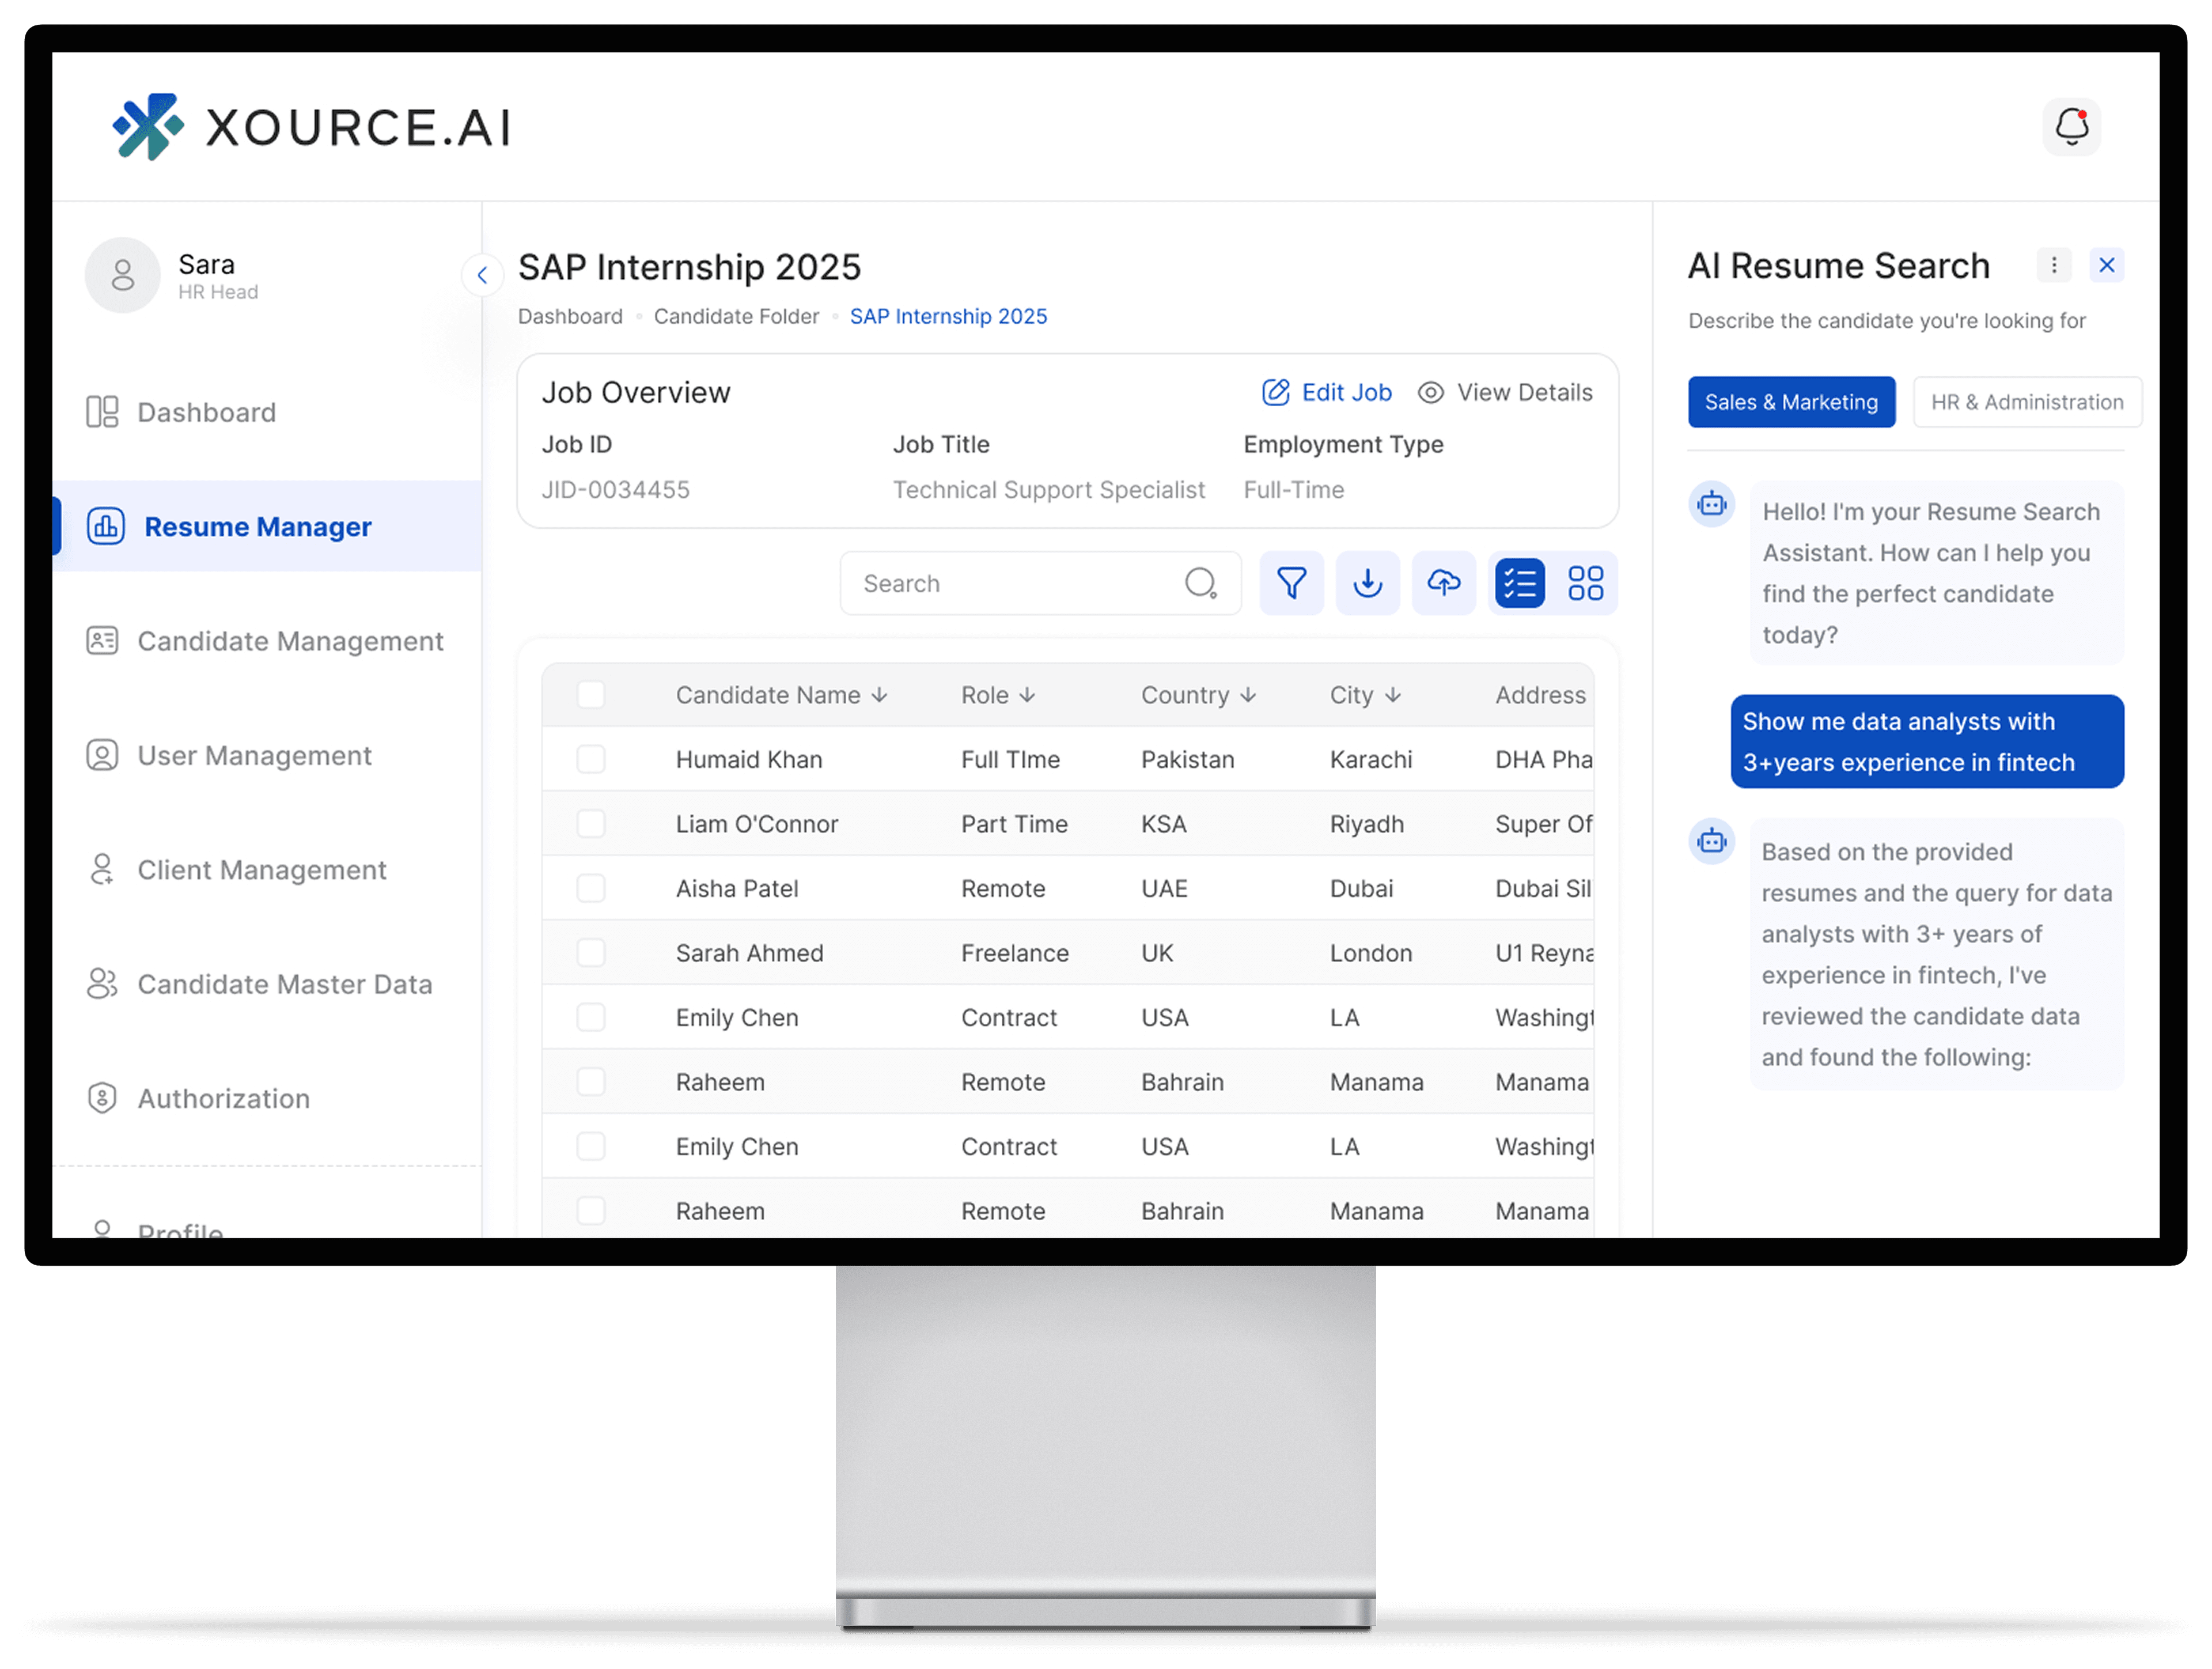
Task: Switch to list view
Action: [1519, 583]
